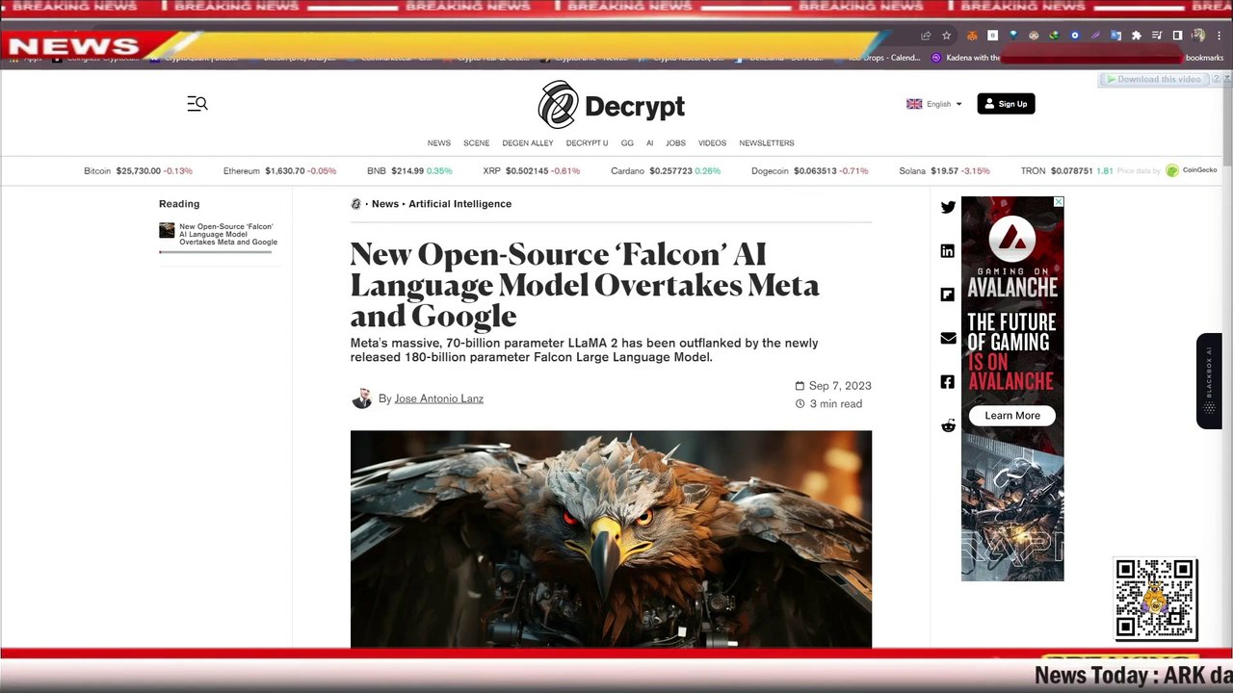Image resolution: width=1233 pixels, height=693 pixels.
Task: Go to the DEGEN ALLEY section
Action: [528, 143]
